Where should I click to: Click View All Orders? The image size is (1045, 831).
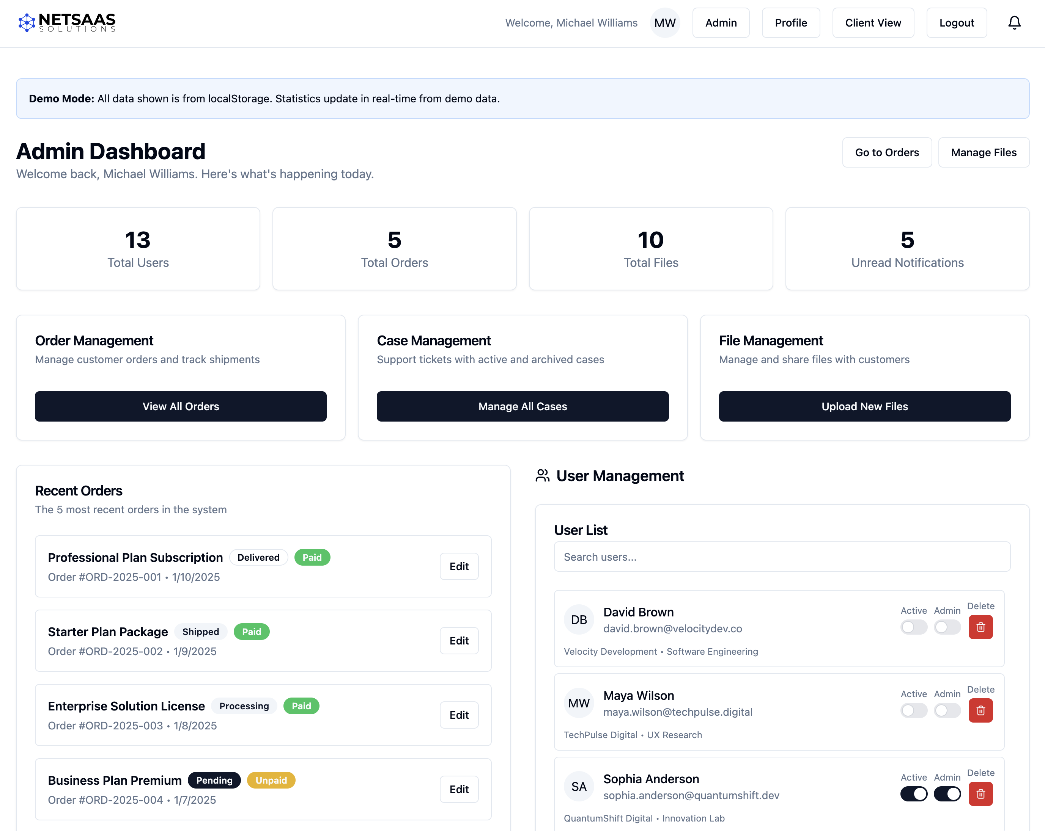(180, 406)
